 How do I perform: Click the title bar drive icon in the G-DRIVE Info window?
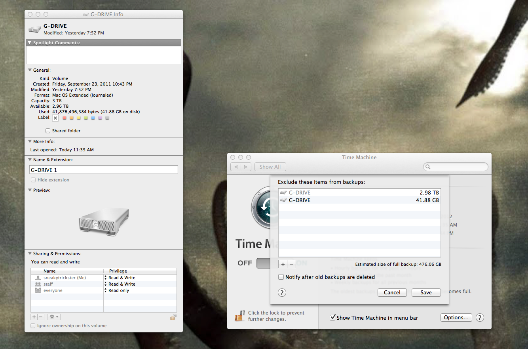point(86,14)
